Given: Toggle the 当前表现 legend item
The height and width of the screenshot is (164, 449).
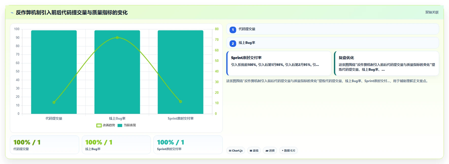Looking at the screenshot, I should point(127,125).
